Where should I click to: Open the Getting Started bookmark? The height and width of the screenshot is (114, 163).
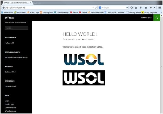pyautogui.click(x=133, y=13)
